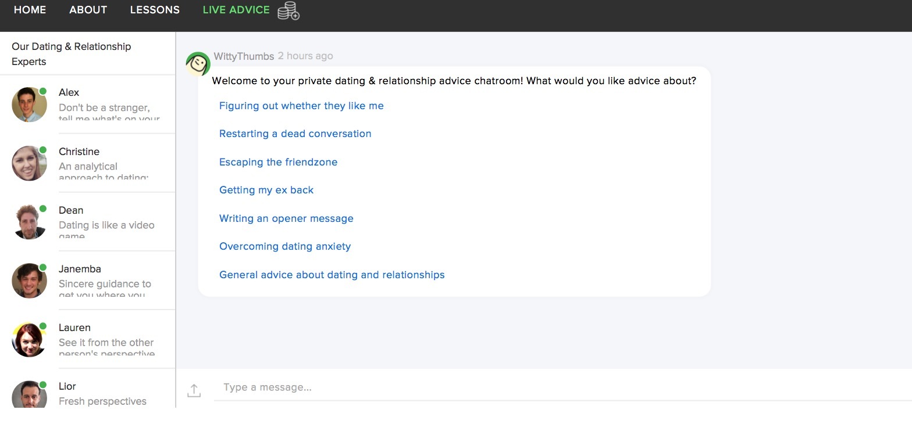Go to the Home menu item
Screen dimensions: 912x424
[x=30, y=10]
